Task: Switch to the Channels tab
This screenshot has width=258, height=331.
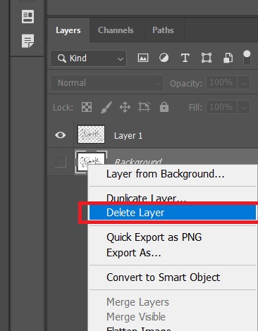Action: click(x=116, y=30)
